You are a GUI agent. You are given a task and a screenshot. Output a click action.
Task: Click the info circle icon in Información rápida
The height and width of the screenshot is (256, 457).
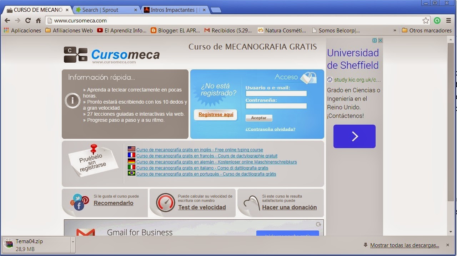click(72, 101)
